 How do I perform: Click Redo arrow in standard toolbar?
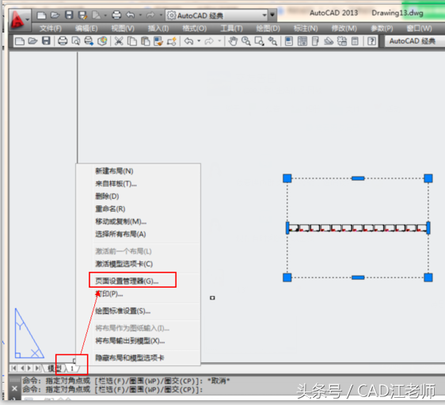click(x=209, y=41)
